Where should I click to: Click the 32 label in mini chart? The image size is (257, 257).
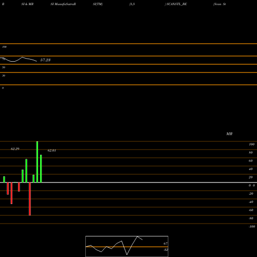pos(166,250)
